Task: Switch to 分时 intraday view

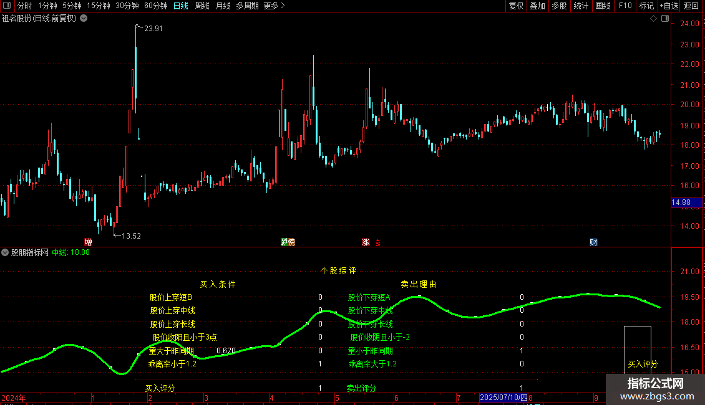Action: (25, 6)
